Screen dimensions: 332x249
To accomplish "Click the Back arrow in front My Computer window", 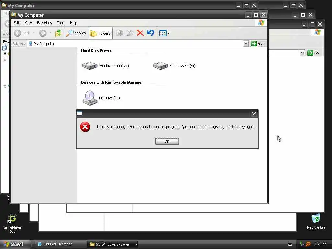I will (x=18, y=33).
